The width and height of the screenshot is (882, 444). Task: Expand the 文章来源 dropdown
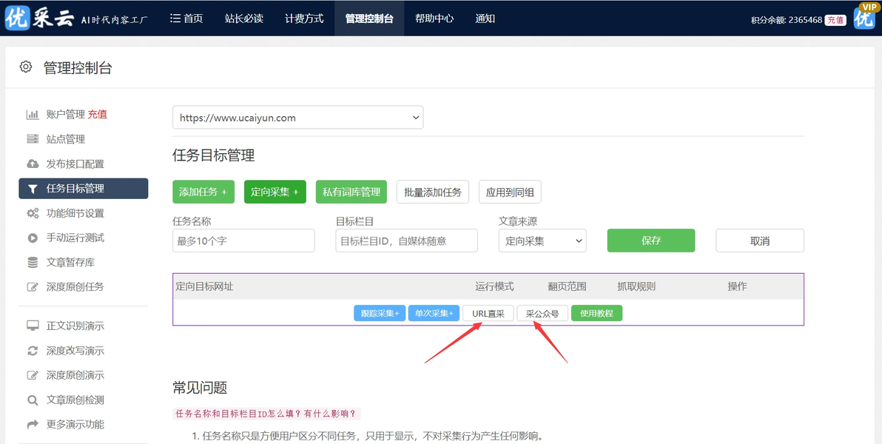point(542,240)
